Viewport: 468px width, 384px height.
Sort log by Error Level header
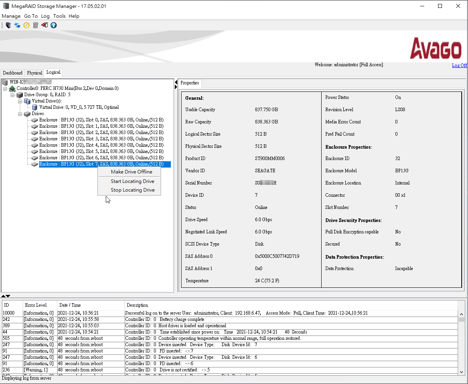click(x=40, y=305)
